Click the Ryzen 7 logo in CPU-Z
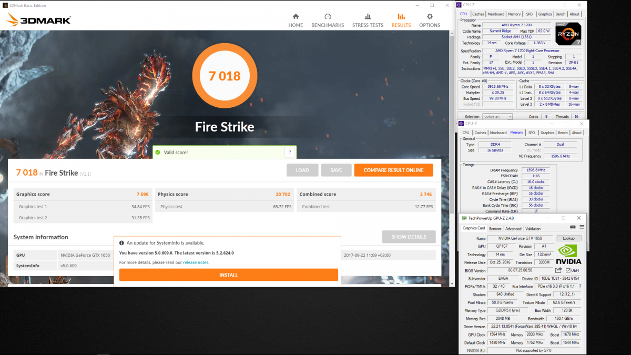Screen dimensions: 631x355 (568, 35)
